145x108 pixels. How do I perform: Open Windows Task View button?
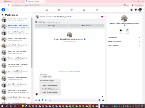point(15,106)
